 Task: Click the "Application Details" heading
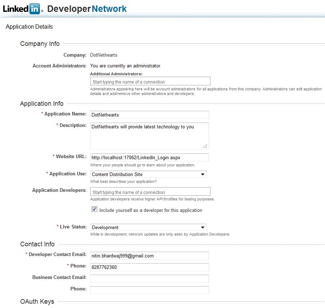29,27
